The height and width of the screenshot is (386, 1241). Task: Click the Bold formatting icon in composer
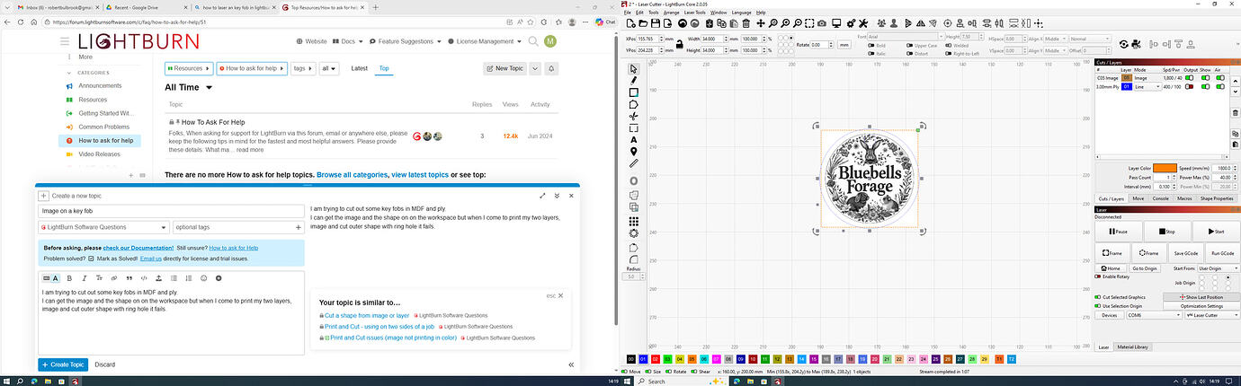pos(70,278)
